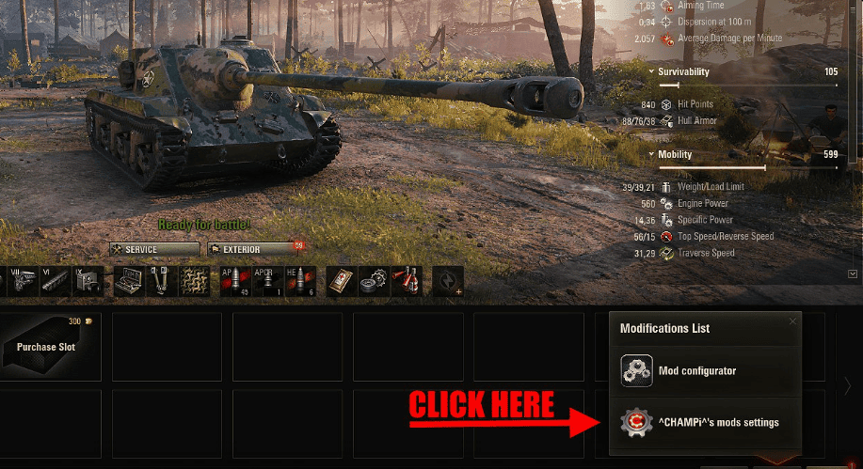Select the APCR shell ammo slot

pyautogui.click(x=267, y=282)
